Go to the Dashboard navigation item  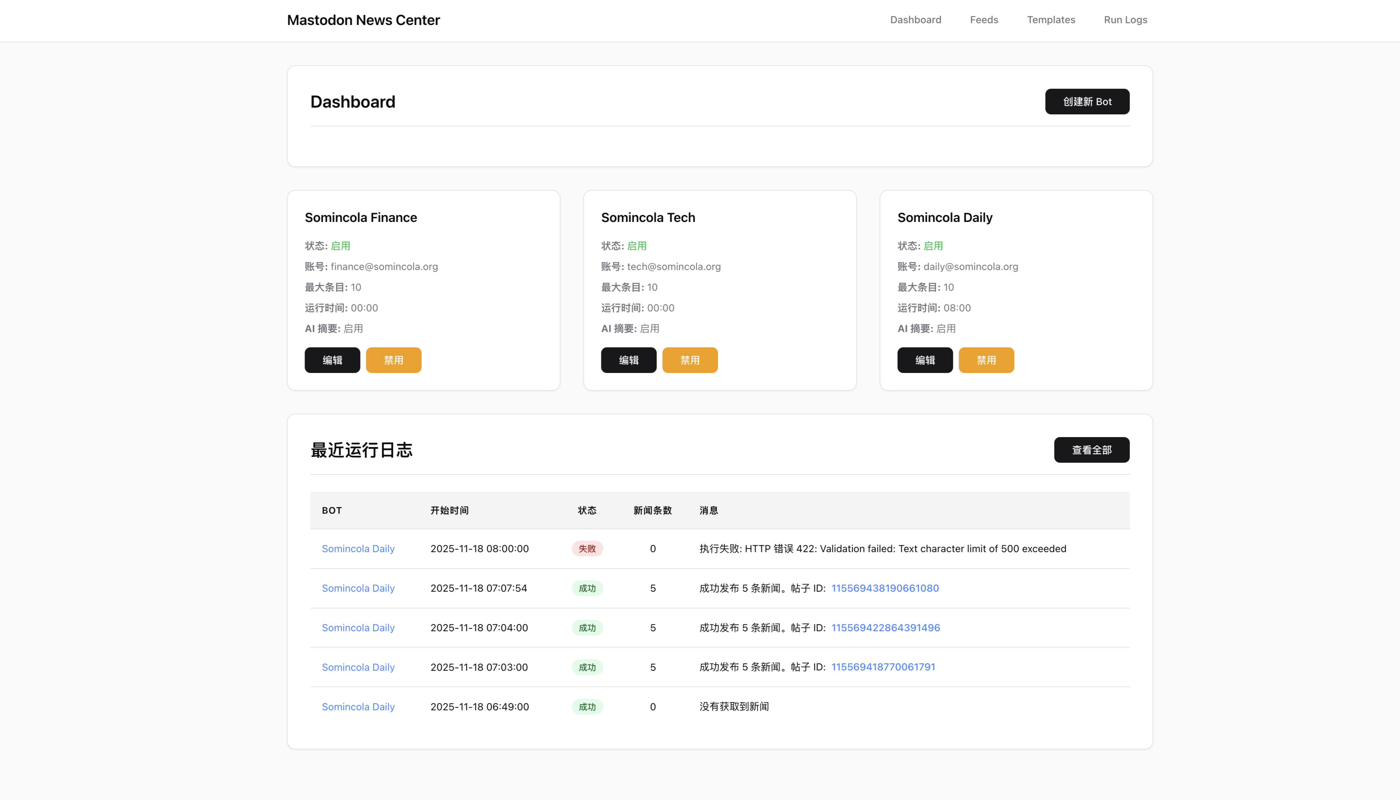916,20
